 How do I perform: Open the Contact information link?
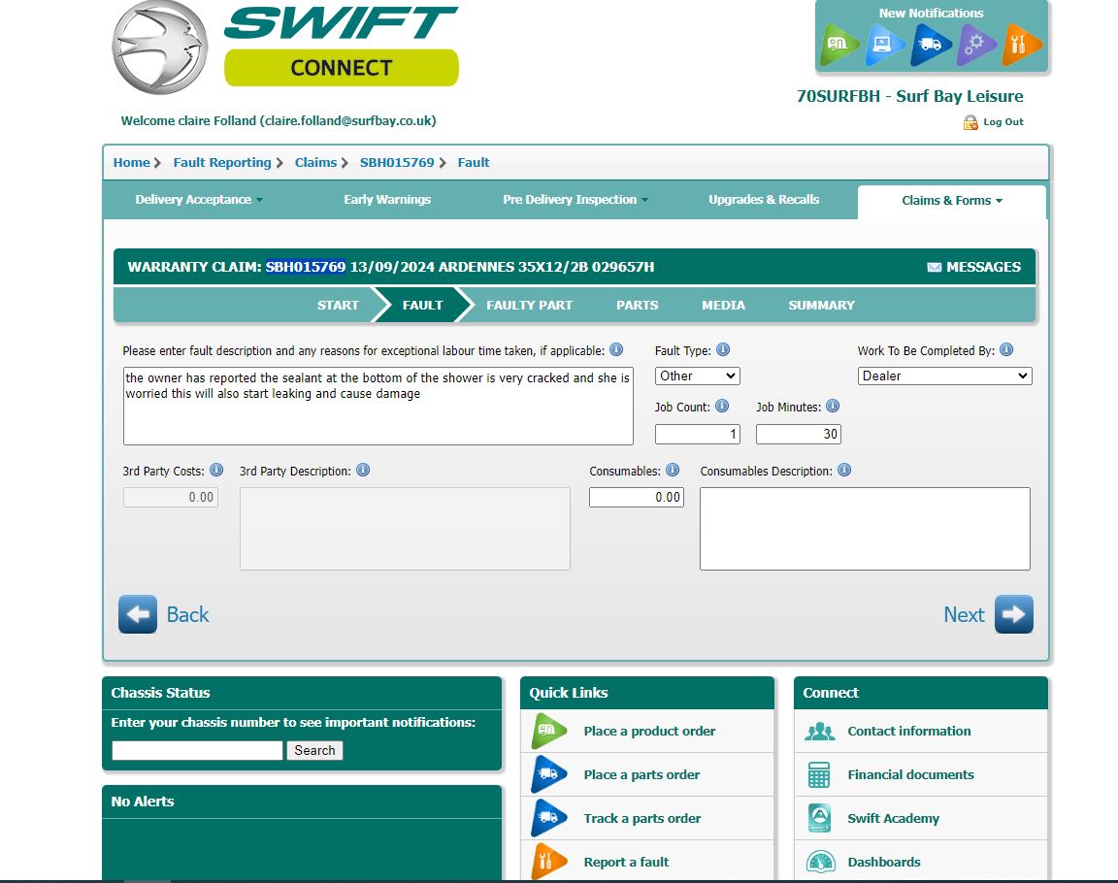click(909, 732)
